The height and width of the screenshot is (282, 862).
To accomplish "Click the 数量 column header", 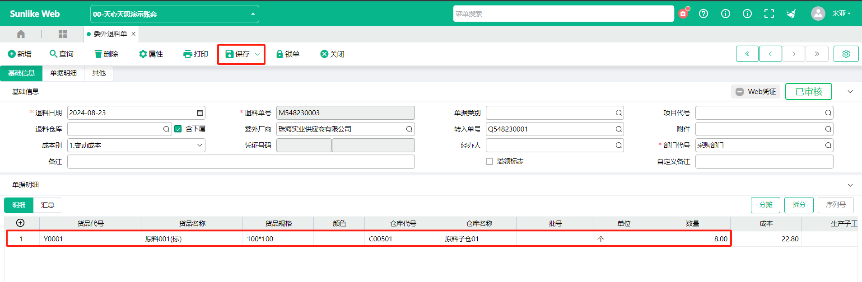I will click(x=692, y=224).
